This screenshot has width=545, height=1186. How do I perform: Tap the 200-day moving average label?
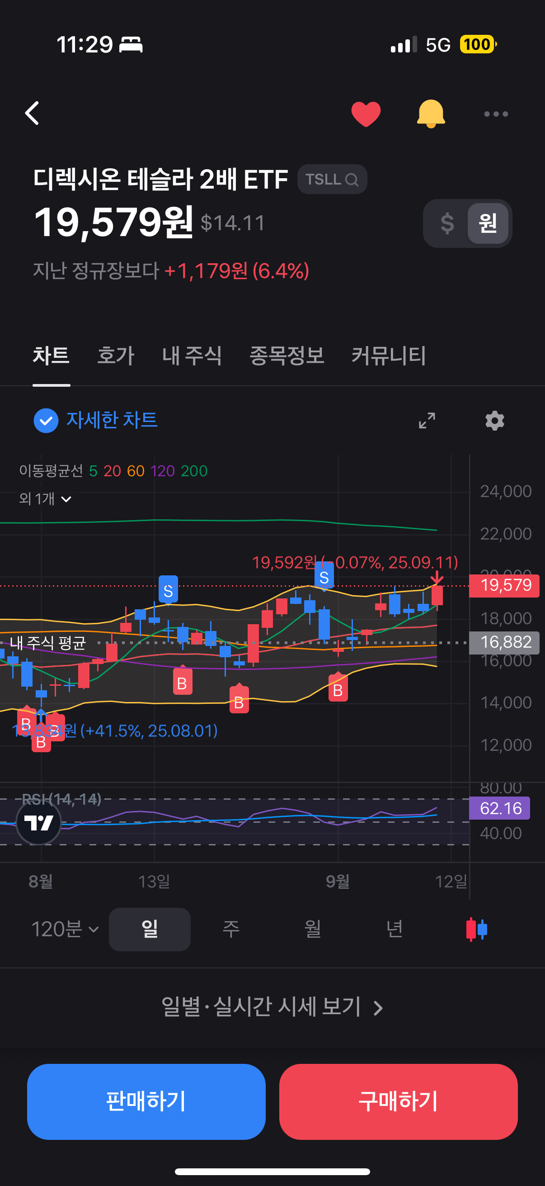pos(194,471)
